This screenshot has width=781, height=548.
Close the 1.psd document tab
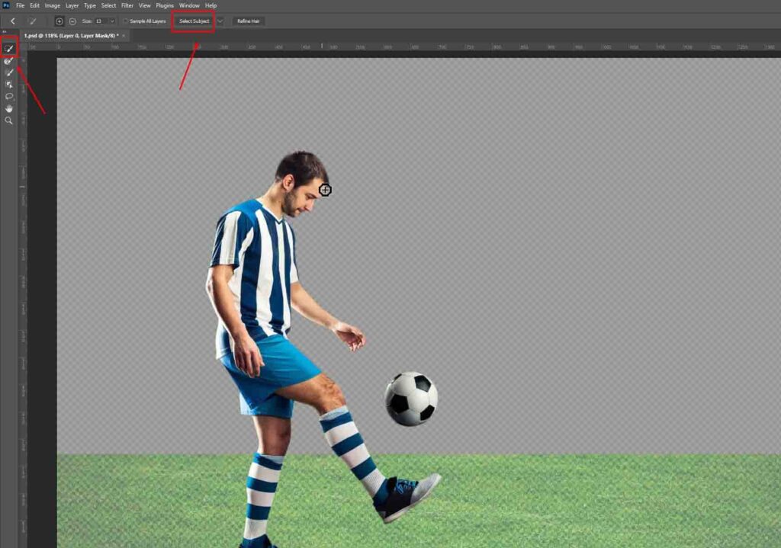pos(124,36)
